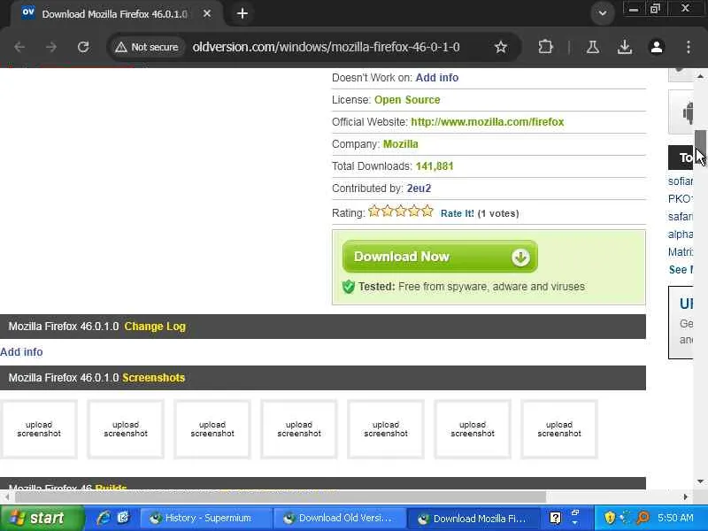Click the Mozilla company link
Viewport: 708px width, 531px height.
(401, 144)
